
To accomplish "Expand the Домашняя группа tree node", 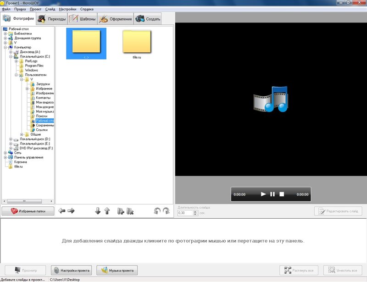I will pos(5,38).
